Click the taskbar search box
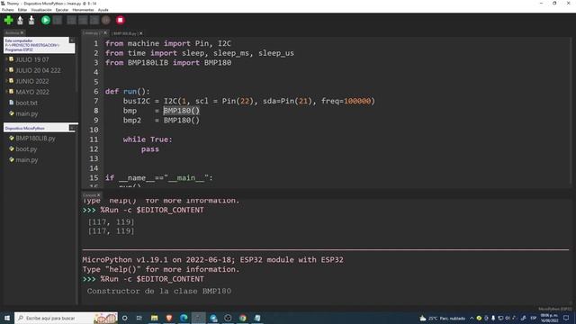Screen dimensions: 576x324 [66, 318]
